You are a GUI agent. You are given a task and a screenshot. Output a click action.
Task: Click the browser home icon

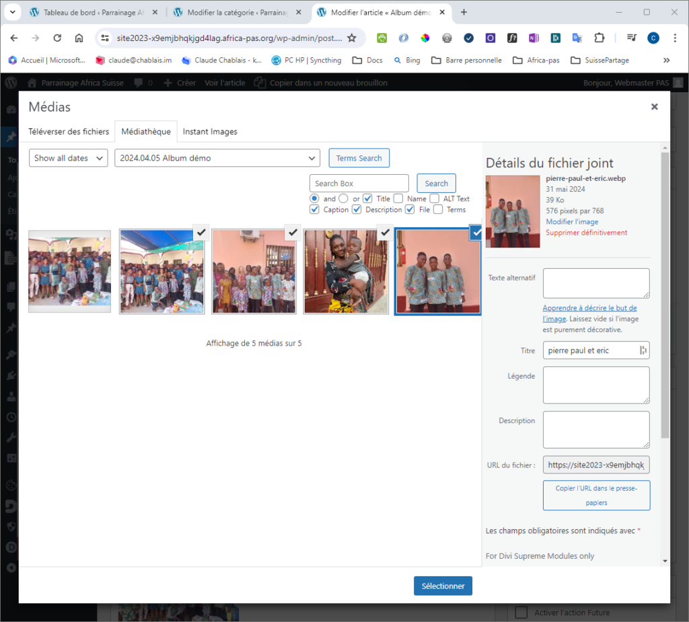(79, 38)
